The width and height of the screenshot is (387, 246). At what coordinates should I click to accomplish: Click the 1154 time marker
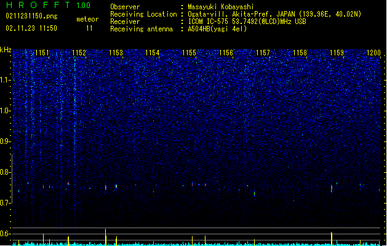click(x=153, y=53)
